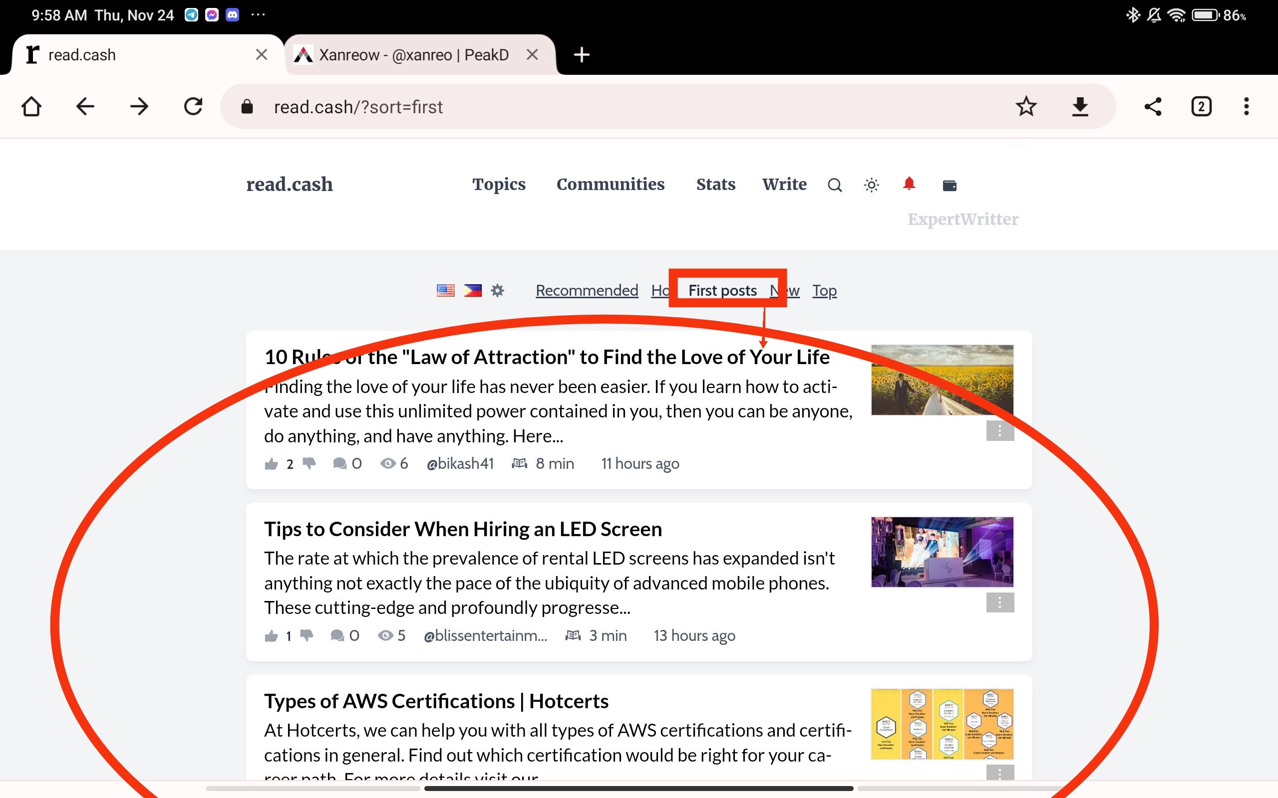Image resolution: width=1278 pixels, height=798 pixels.
Task: Bookmark this page with the star icon
Action: coord(1026,107)
